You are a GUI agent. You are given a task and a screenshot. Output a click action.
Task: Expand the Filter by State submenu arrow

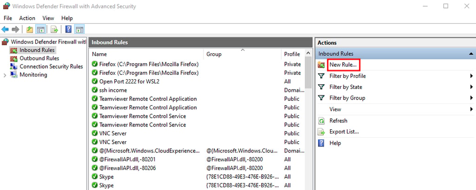(x=471, y=87)
